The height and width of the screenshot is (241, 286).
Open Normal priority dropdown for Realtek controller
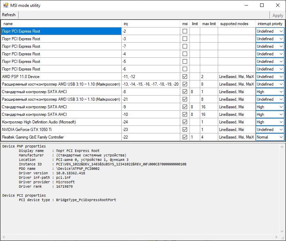pos(270,137)
